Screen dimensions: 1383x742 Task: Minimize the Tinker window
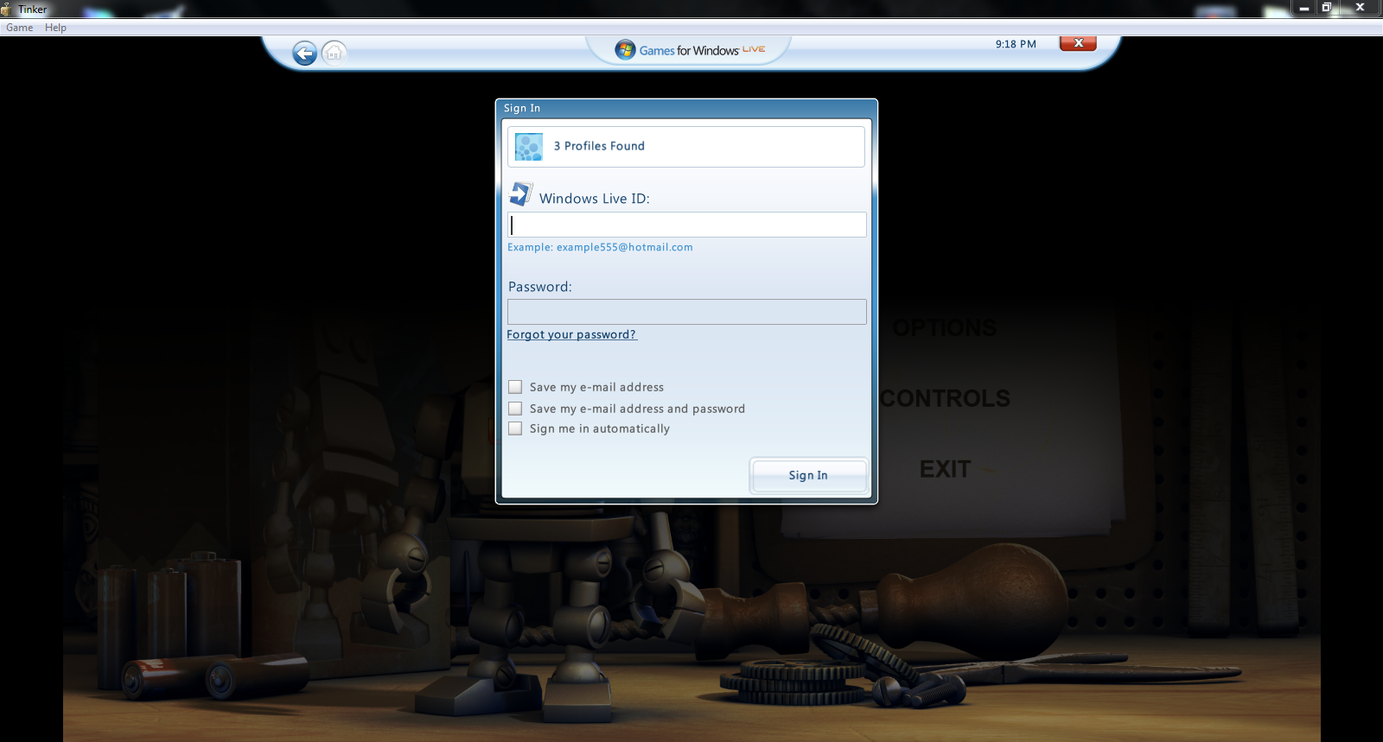(x=1304, y=8)
